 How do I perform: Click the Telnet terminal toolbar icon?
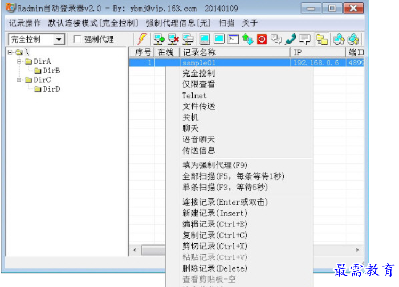233,39
